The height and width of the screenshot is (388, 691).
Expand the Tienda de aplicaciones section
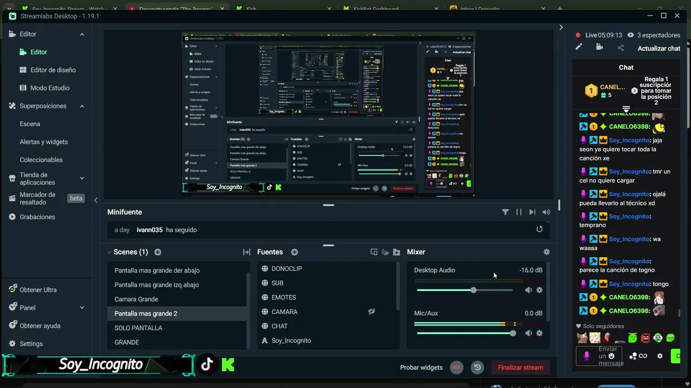82,178
